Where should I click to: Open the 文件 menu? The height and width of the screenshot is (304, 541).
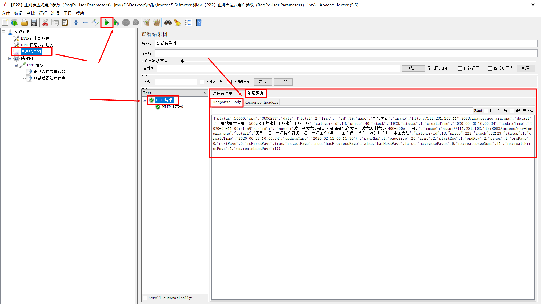tap(6, 13)
